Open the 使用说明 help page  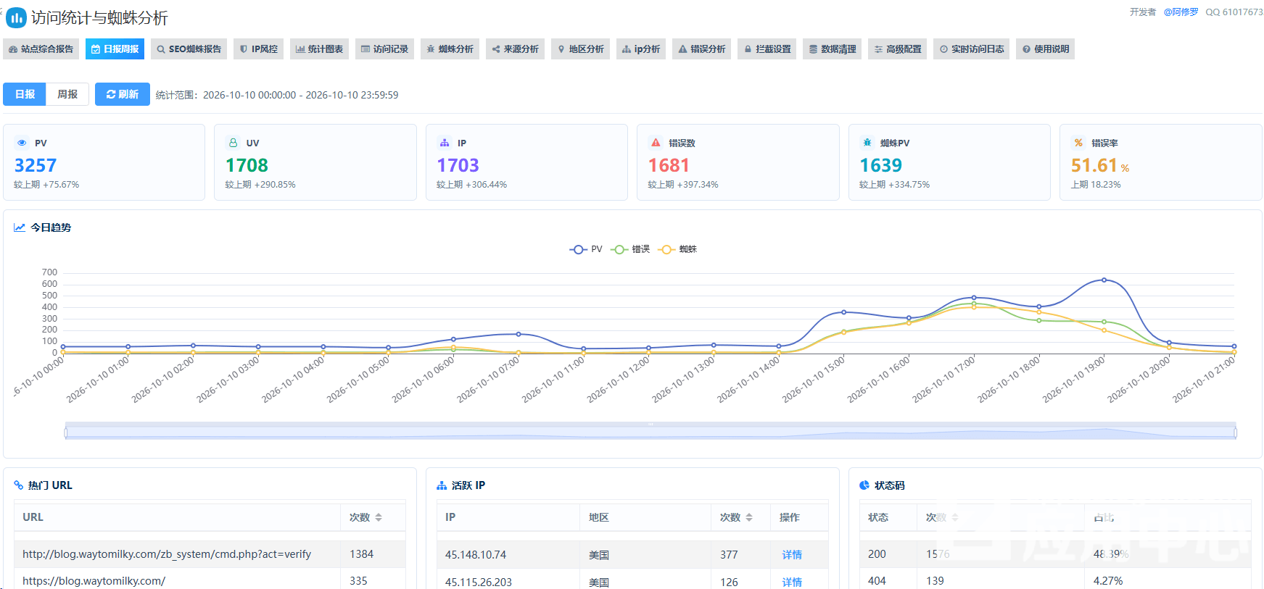[x=1045, y=49]
